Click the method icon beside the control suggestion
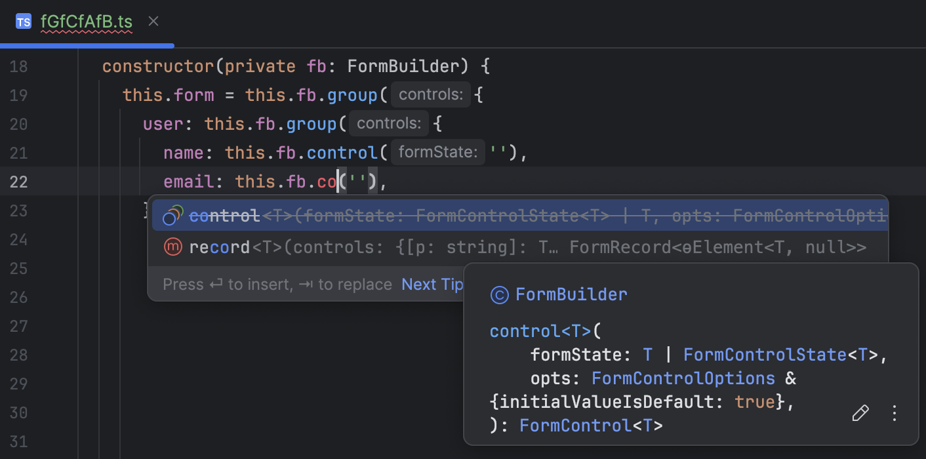 click(x=171, y=215)
